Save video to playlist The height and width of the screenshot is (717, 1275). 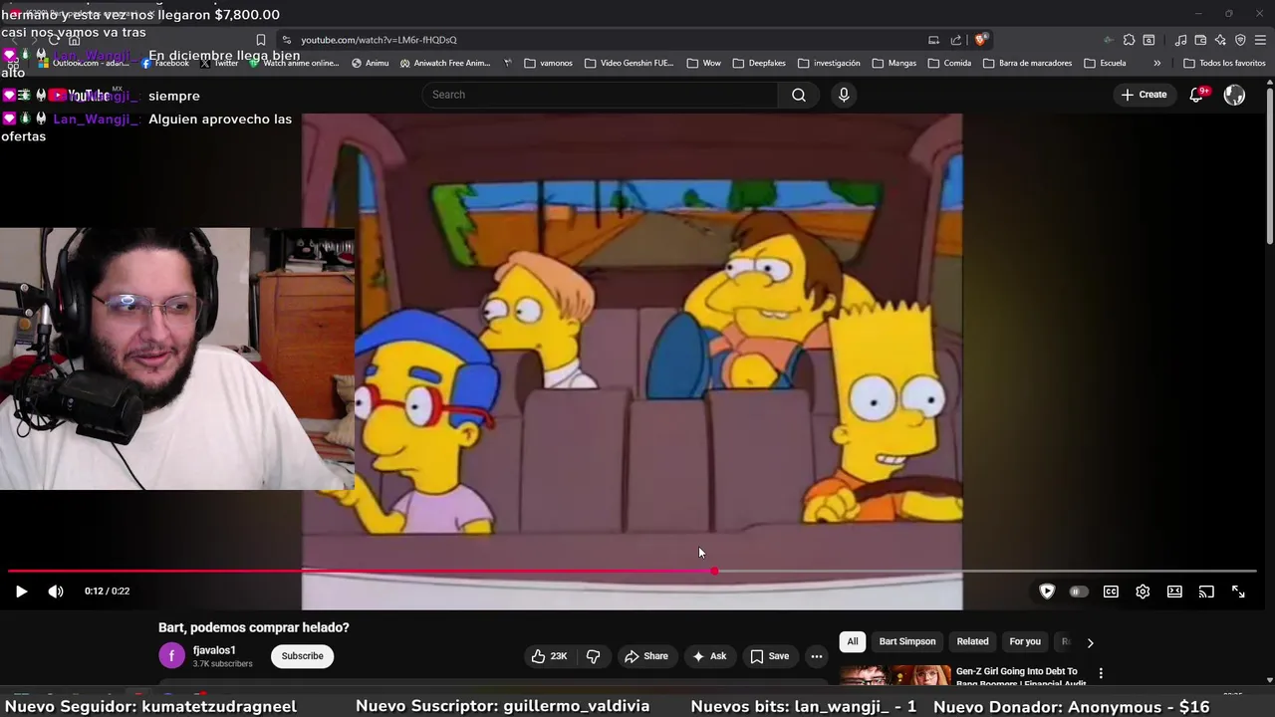(x=769, y=656)
